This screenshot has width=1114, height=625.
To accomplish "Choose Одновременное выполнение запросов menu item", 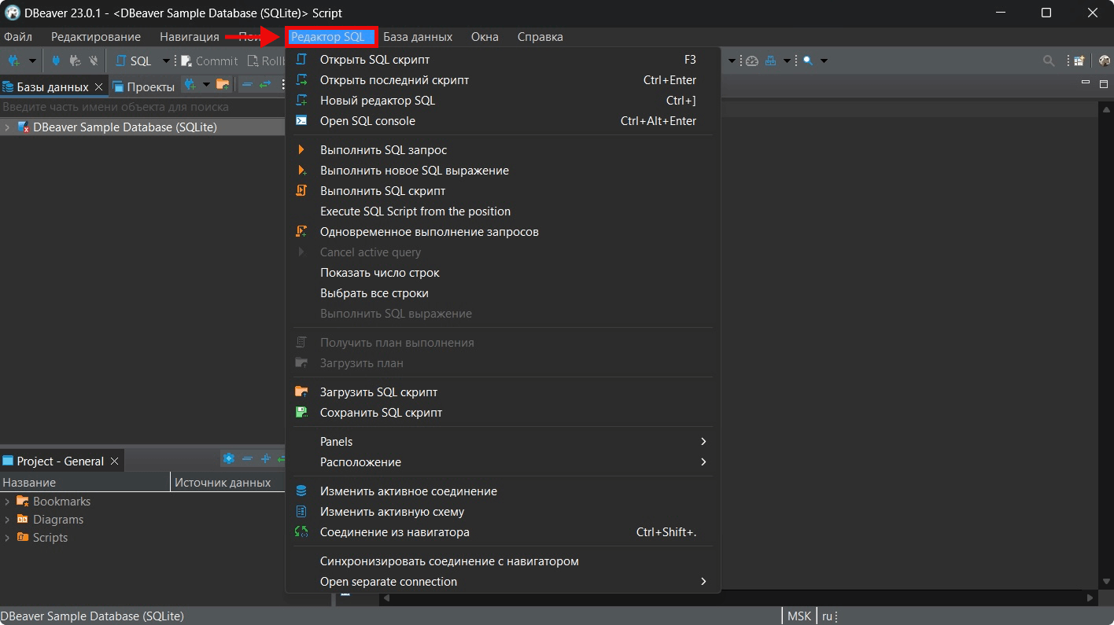I will pyautogui.click(x=503, y=231).
